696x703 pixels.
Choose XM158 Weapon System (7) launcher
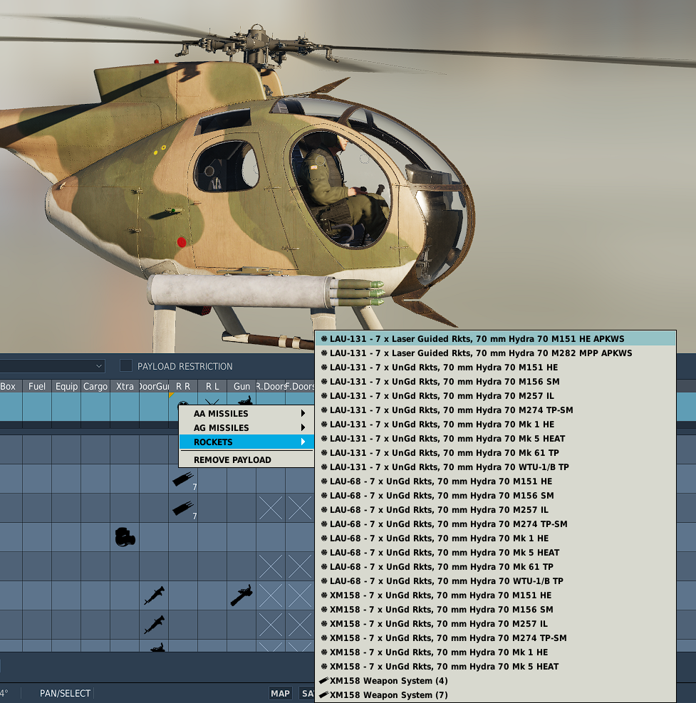(388, 695)
